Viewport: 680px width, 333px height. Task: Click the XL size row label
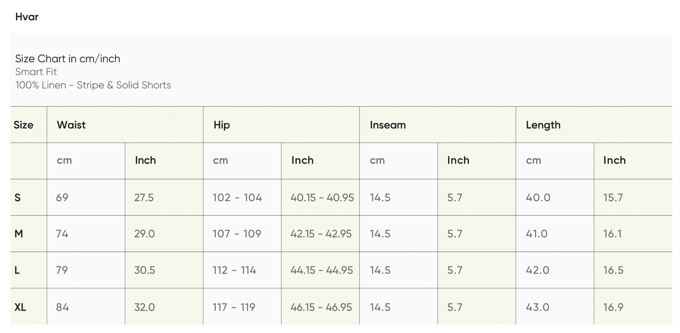click(x=20, y=308)
